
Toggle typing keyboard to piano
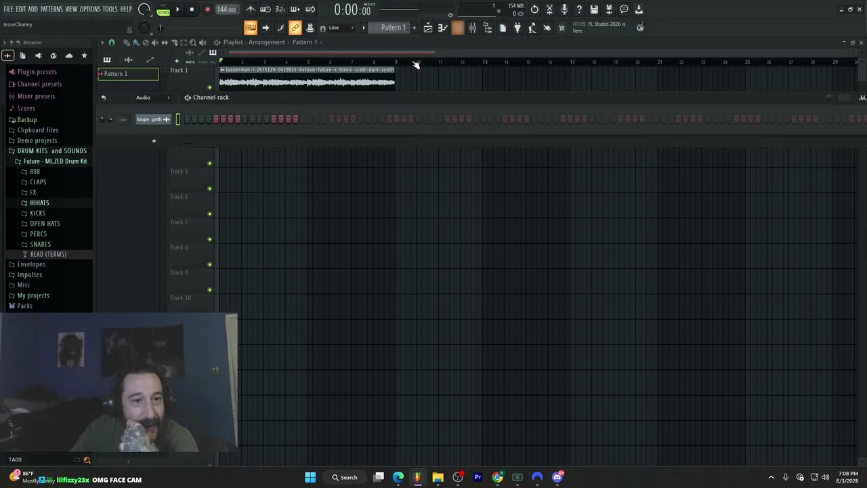click(x=251, y=28)
